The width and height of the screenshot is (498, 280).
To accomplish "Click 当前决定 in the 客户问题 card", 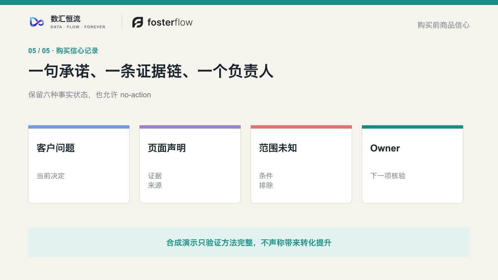I will [x=51, y=175].
